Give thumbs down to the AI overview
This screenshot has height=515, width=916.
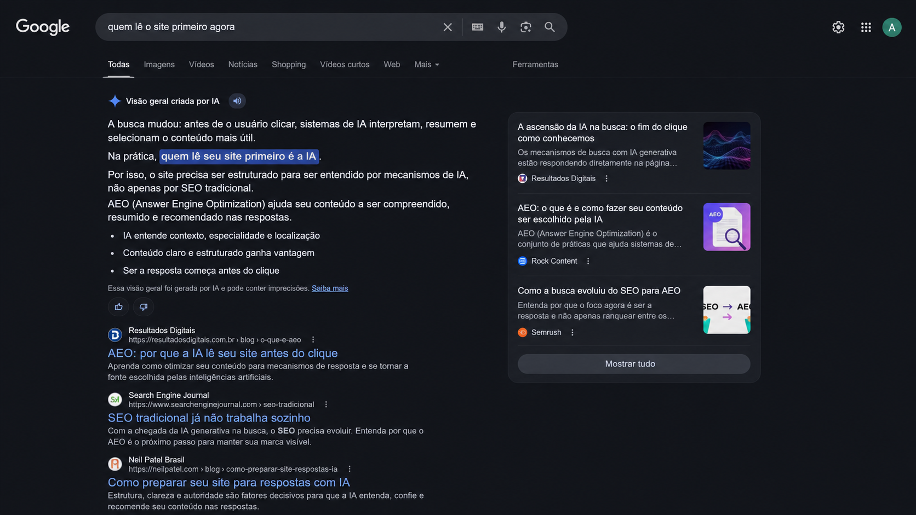144,306
